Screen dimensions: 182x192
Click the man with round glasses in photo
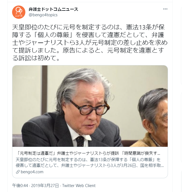[73, 108]
